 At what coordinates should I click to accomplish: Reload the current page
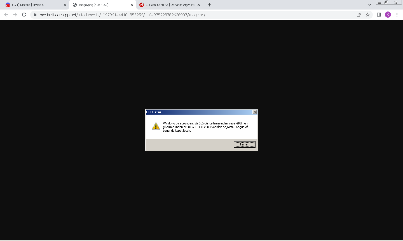pos(24,15)
